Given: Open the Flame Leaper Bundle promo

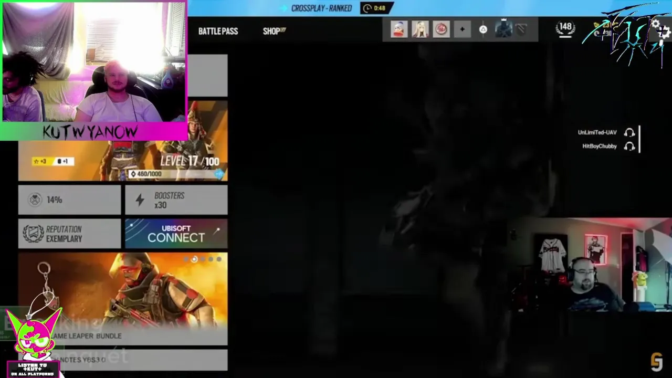Looking at the screenshot, I should 123,298.
